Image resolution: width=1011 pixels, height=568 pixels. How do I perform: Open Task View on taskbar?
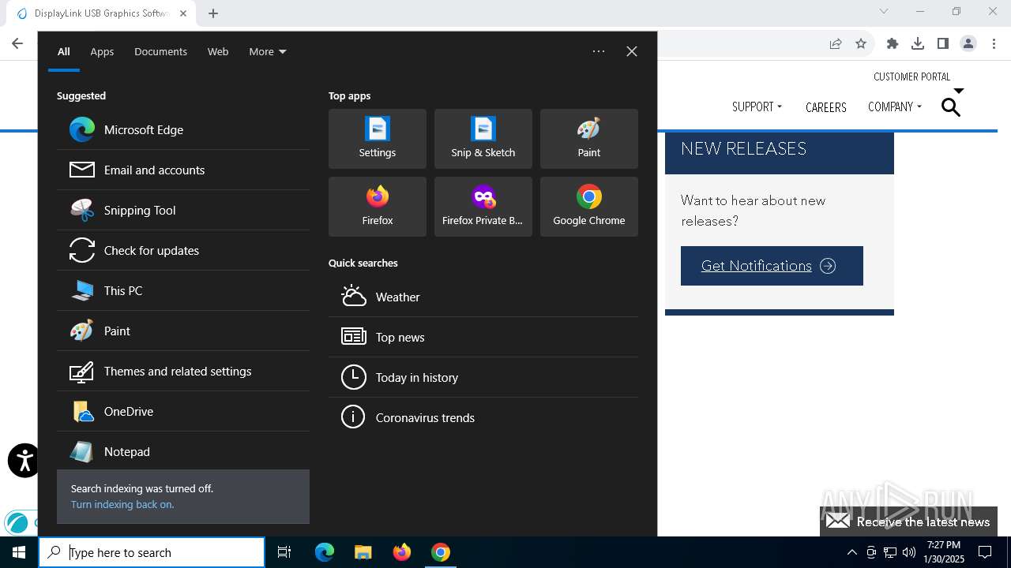(x=284, y=552)
